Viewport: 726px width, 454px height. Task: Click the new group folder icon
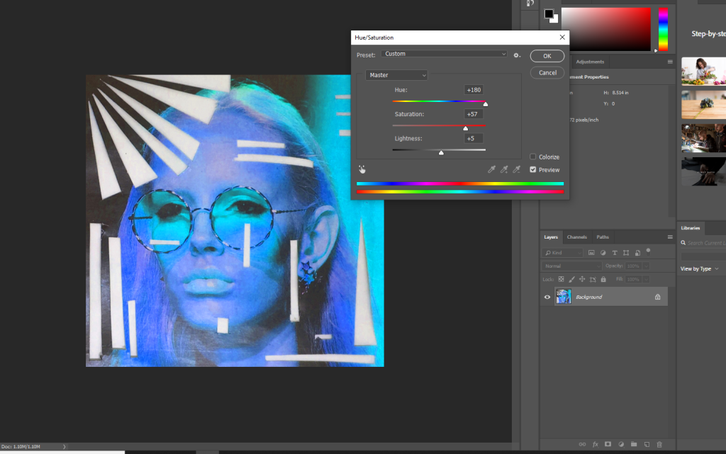click(x=633, y=444)
